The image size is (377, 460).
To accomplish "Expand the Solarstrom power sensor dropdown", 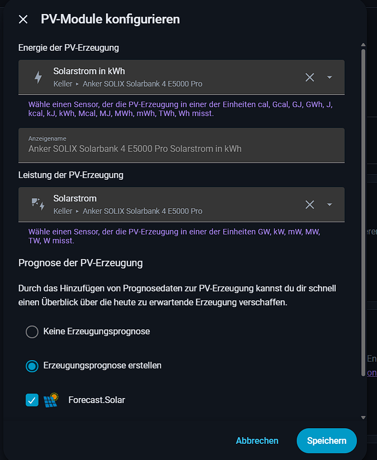I will click(x=330, y=204).
